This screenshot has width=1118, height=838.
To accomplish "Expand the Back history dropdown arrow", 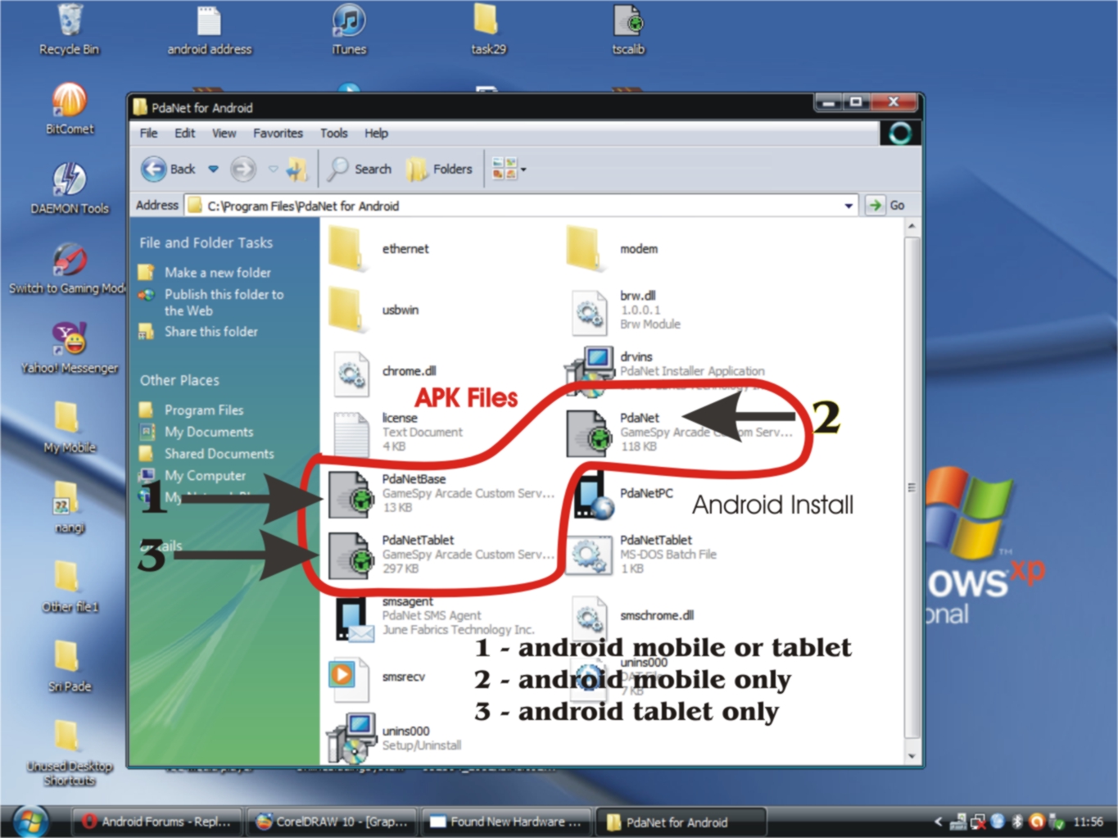I will tap(213, 170).
